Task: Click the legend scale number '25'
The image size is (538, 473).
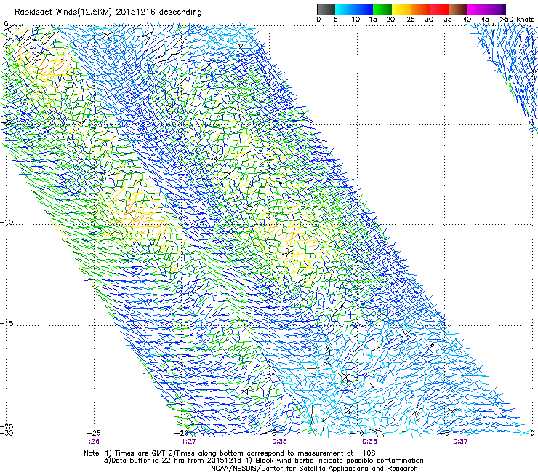Action: click(411, 20)
